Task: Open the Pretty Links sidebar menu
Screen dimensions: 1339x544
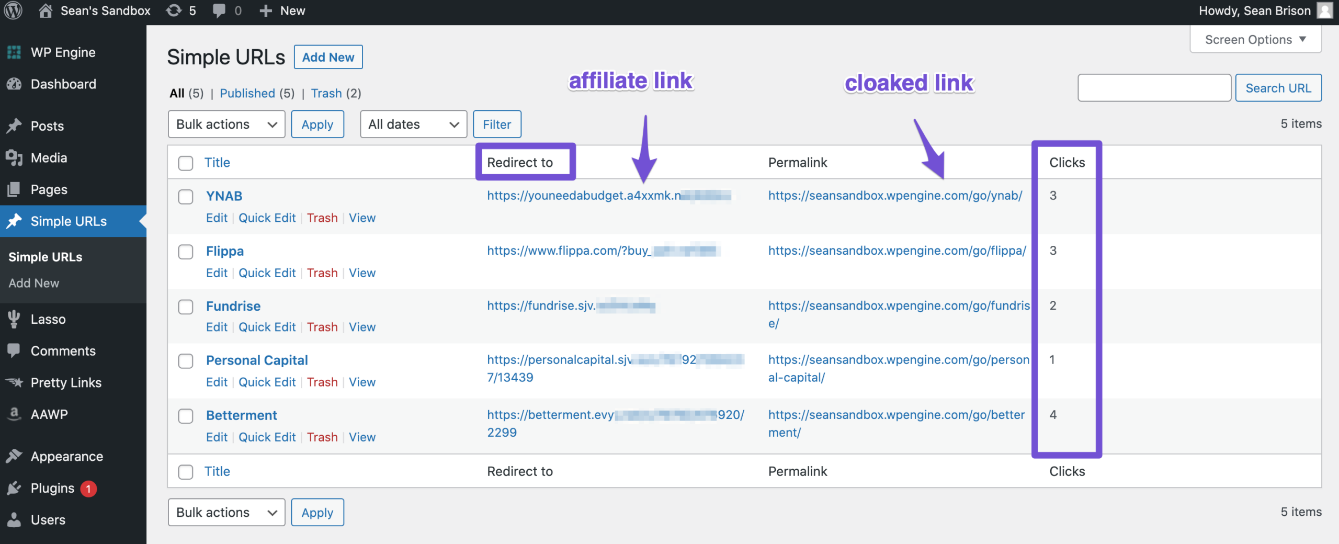Action: click(x=66, y=382)
